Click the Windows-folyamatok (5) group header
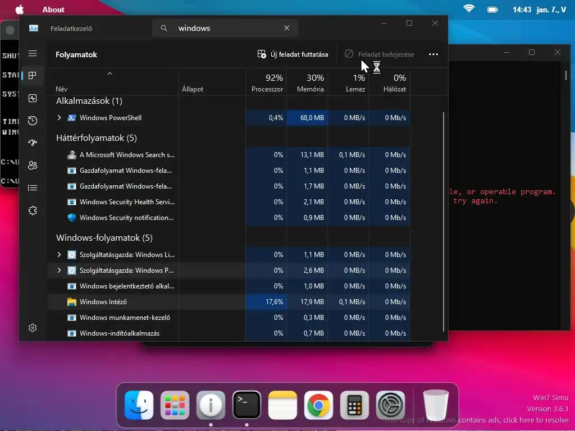This screenshot has height=431, width=575. pyautogui.click(x=104, y=238)
